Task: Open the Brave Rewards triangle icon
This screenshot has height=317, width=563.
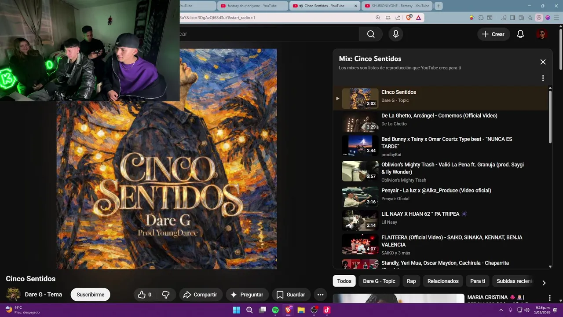Action: pos(418,18)
